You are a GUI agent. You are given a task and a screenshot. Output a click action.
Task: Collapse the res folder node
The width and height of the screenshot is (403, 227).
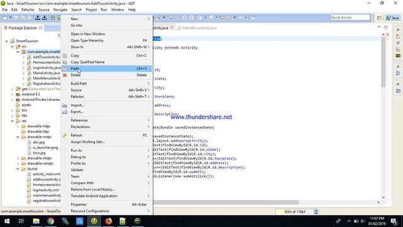point(13,121)
